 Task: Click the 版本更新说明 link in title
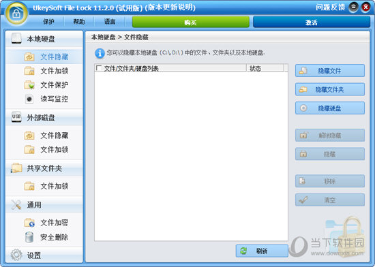(170, 7)
